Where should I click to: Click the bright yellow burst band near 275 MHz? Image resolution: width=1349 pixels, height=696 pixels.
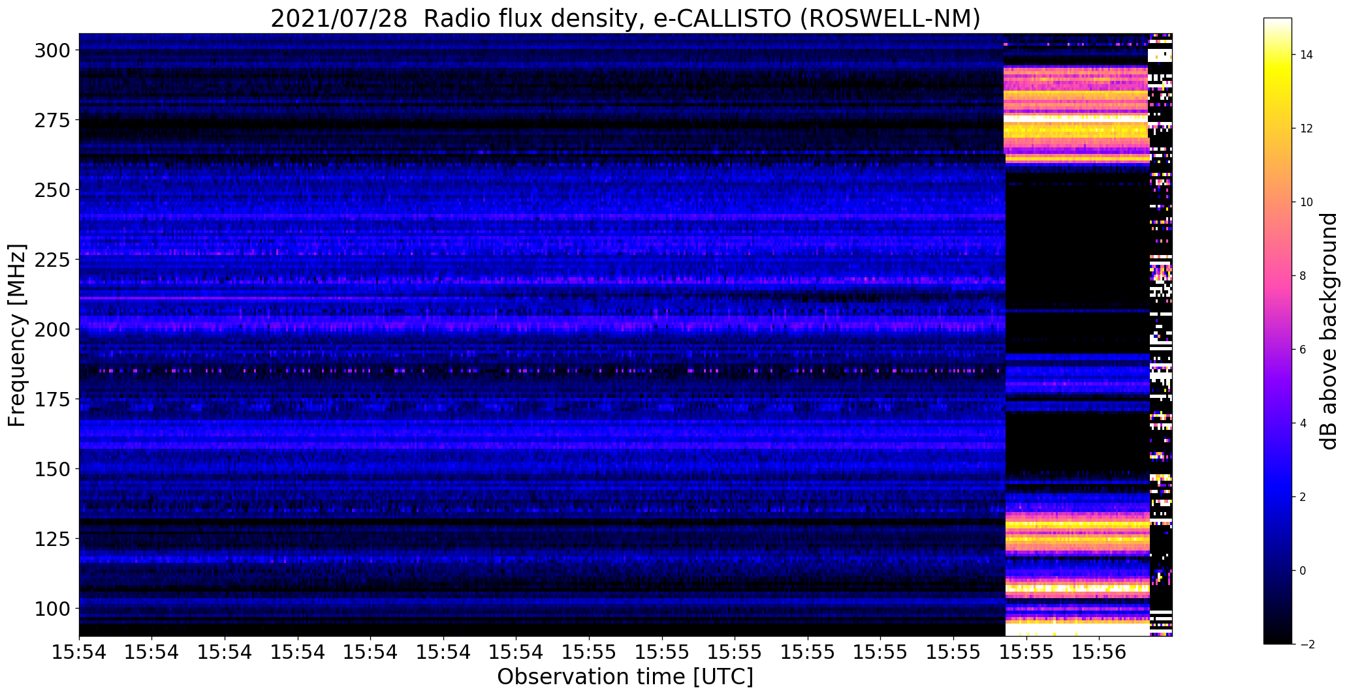(x=1076, y=117)
